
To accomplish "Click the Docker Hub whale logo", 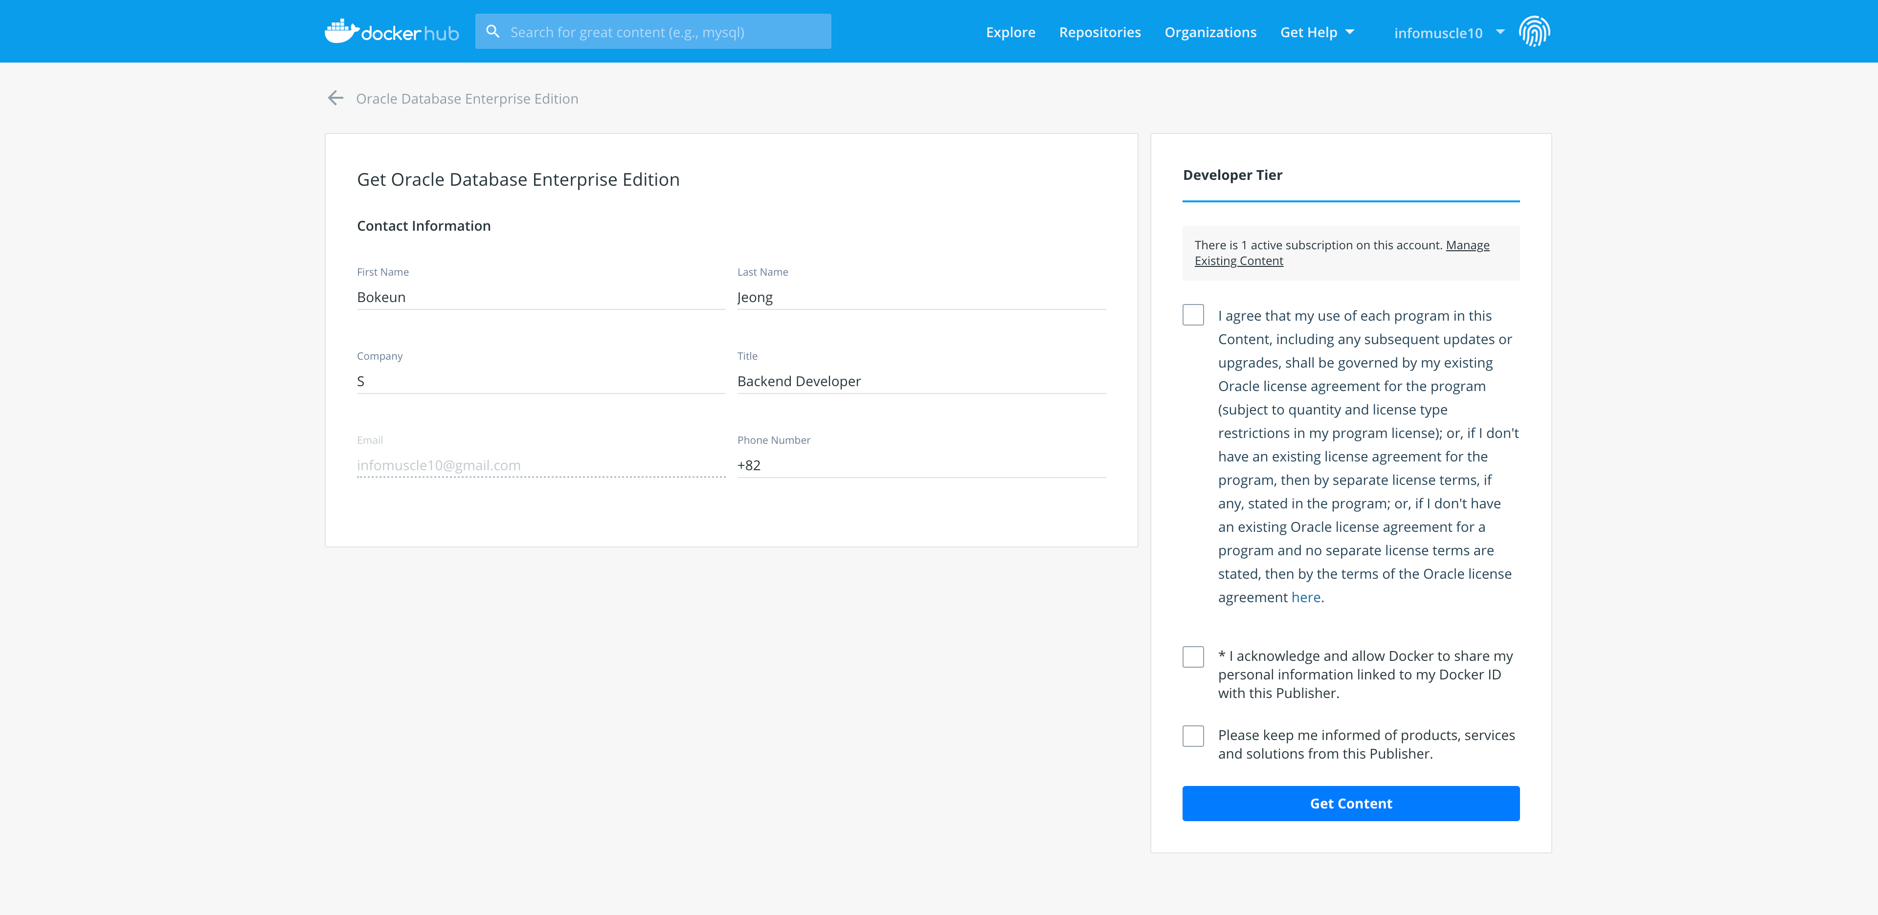I will (x=341, y=31).
